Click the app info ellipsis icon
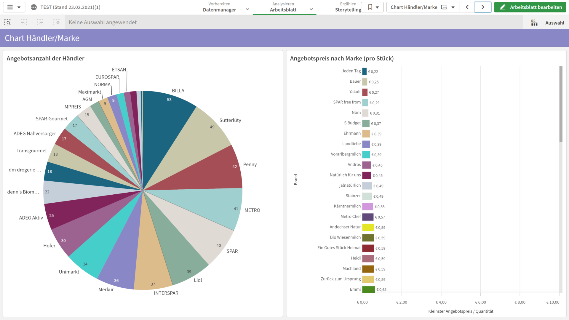 34,7
